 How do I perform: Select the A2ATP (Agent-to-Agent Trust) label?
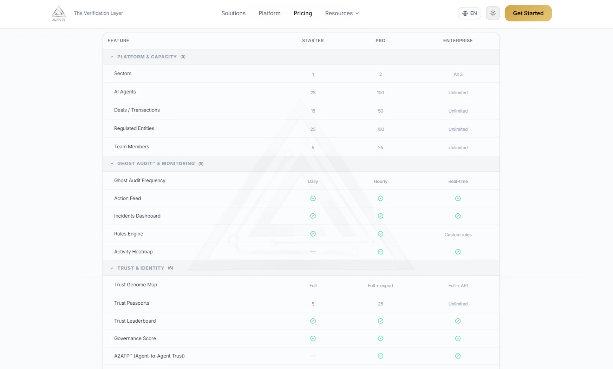(149, 356)
